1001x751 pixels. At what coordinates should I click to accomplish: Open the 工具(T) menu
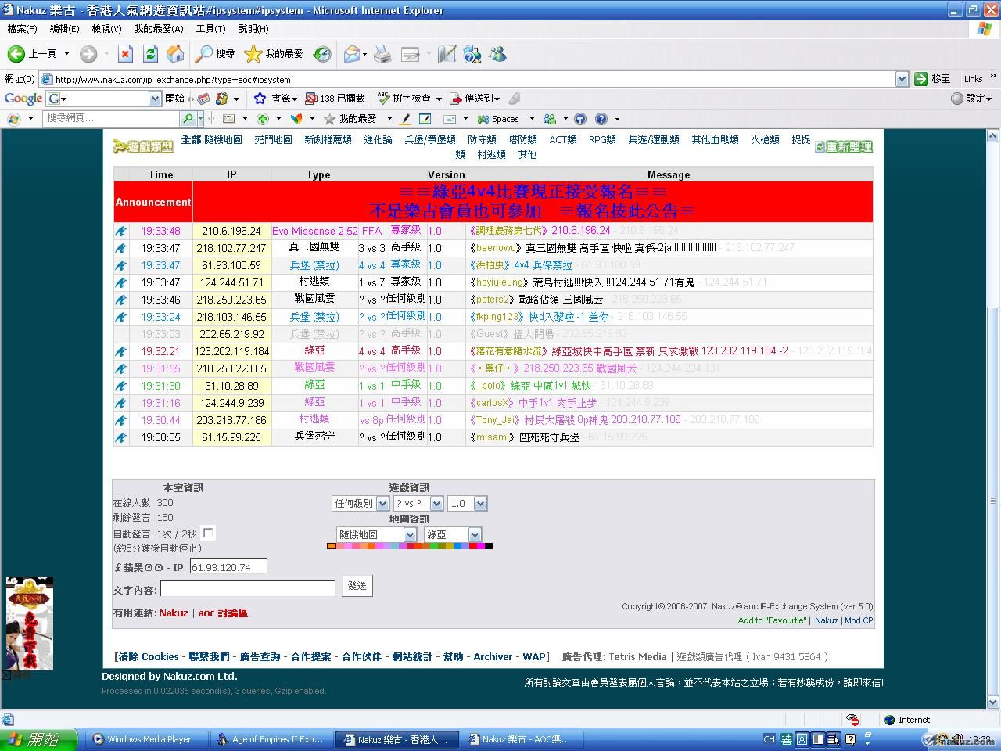(210, 28)
